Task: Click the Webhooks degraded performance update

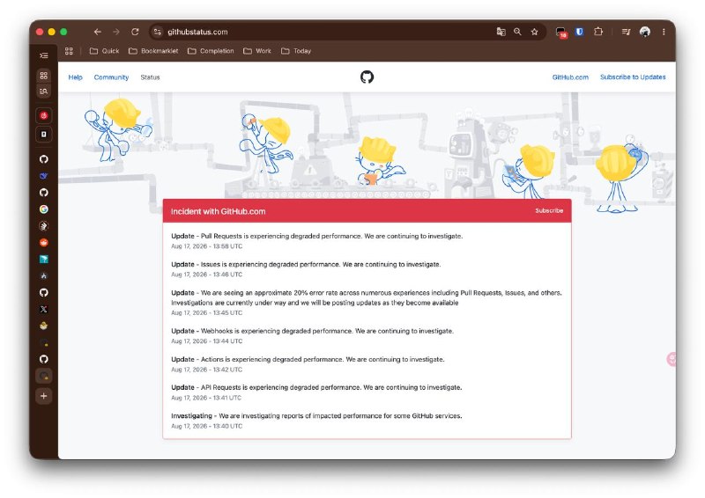Action: [x=313, y=331]
